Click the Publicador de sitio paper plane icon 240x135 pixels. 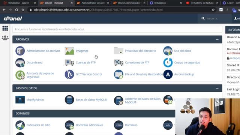20,125
